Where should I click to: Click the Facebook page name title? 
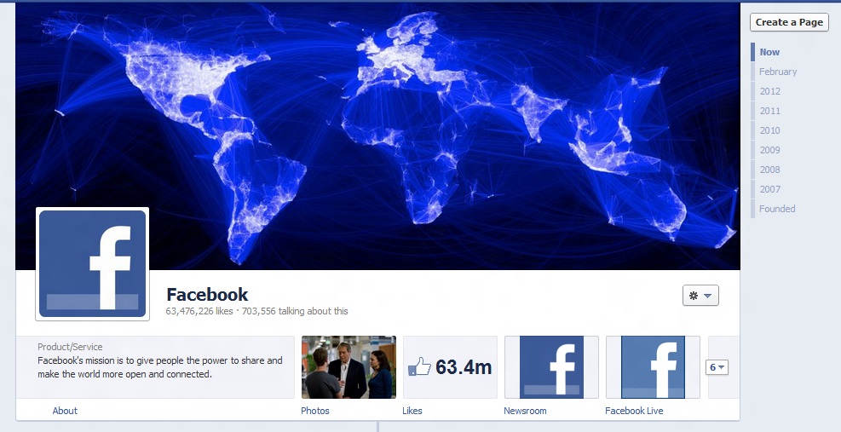click(x=207, y=294)
